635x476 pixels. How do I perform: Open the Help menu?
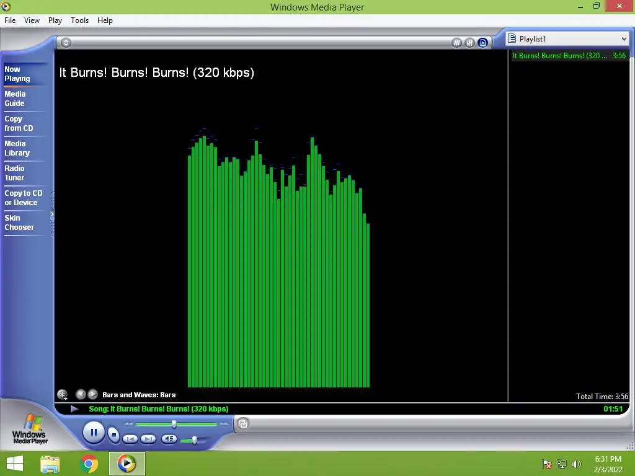click(x=105, y=20)
